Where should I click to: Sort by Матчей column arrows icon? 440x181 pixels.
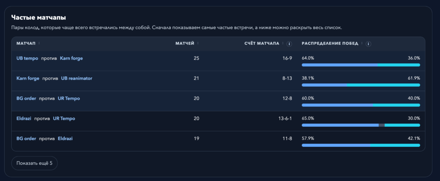tap(198, 43)
